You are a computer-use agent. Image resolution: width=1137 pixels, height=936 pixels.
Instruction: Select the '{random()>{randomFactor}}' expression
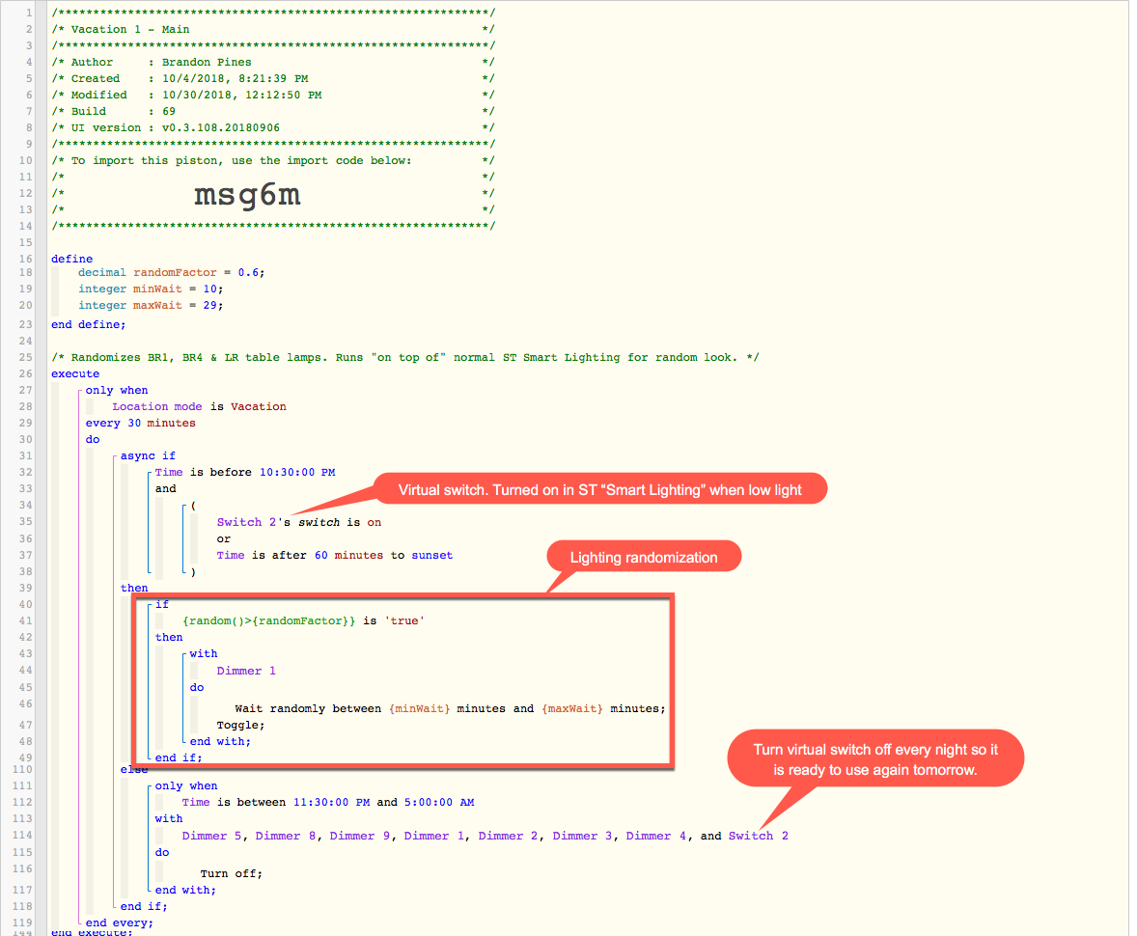(x=269, y=620)
